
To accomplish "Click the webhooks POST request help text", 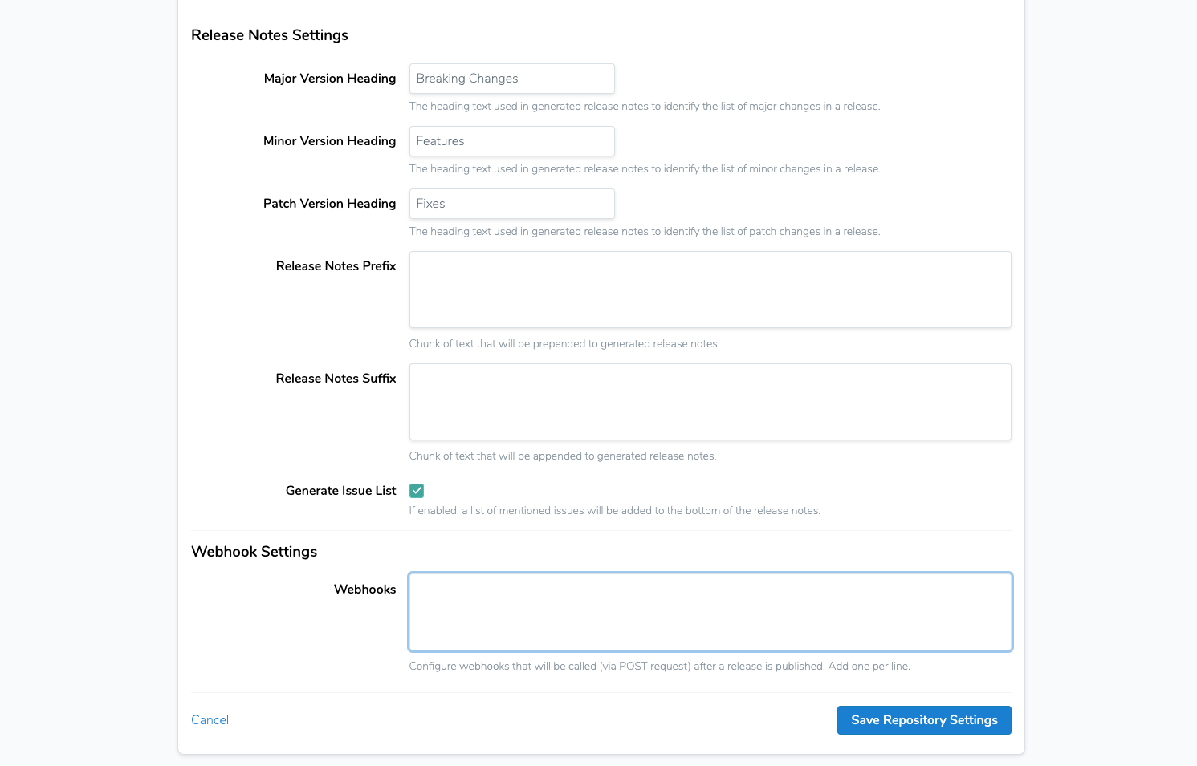I will coord(659,667).
